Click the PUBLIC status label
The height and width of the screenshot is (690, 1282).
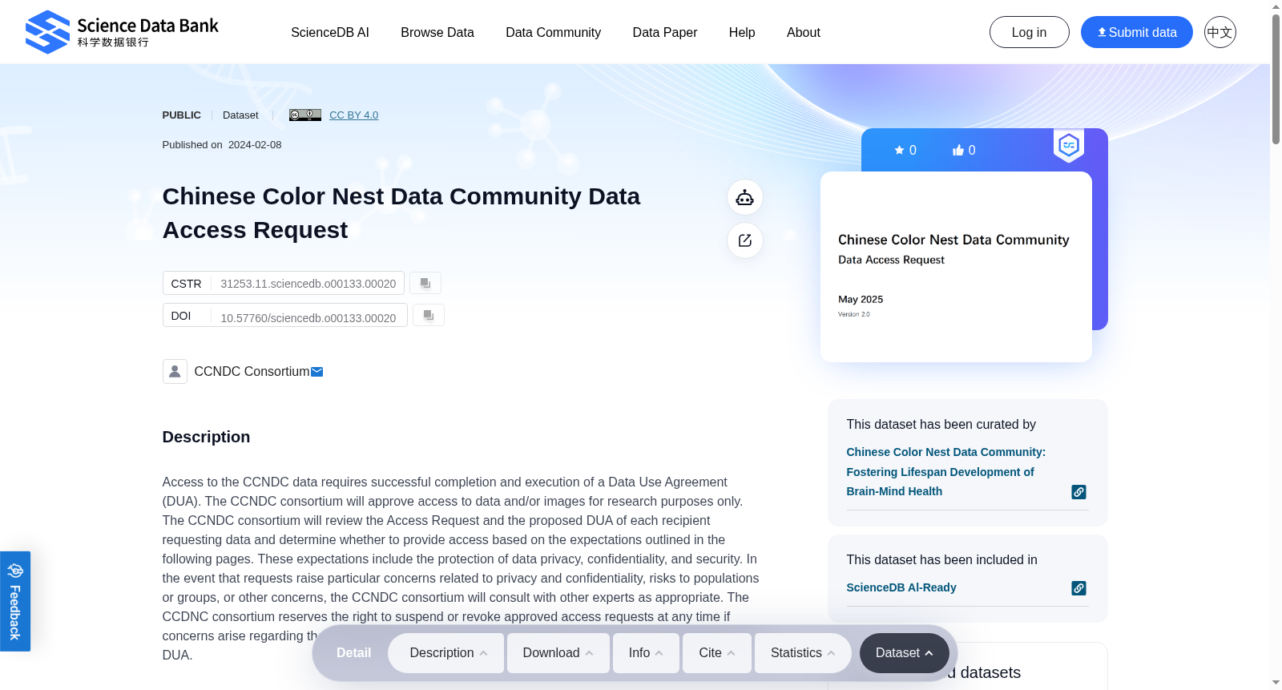click(182, 115)
